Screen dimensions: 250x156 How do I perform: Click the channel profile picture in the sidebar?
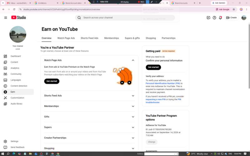tap(18, 34)
